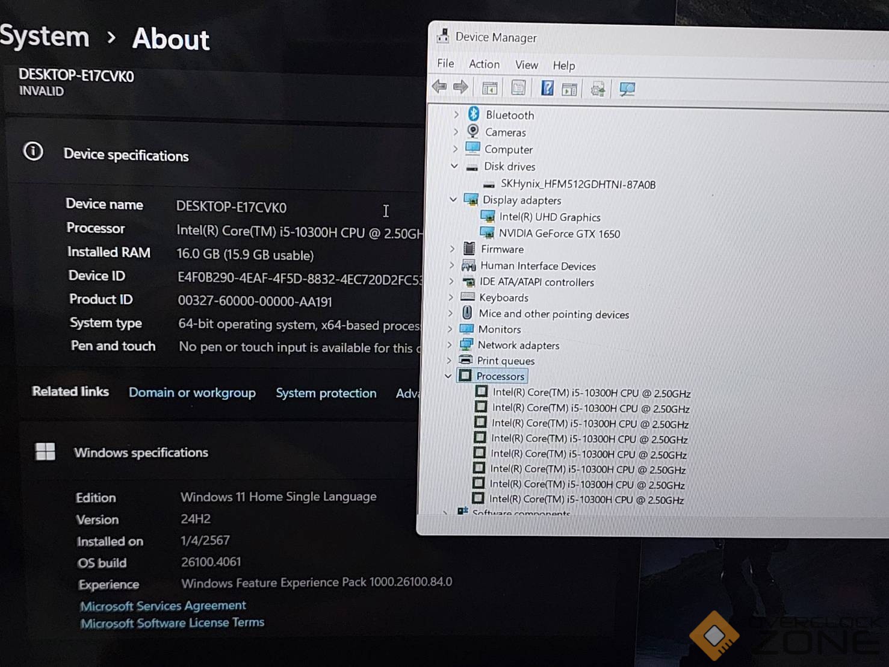Image resolution: width=889 pixels, height=667 pixels.
Task: Click the Back arrow in Device Manager toolbar
Action: tap(439, 87)
